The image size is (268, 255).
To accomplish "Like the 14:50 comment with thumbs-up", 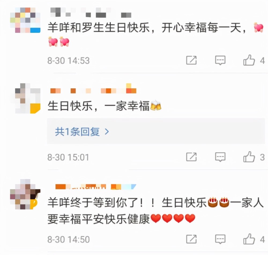I will tap(249, 239).
